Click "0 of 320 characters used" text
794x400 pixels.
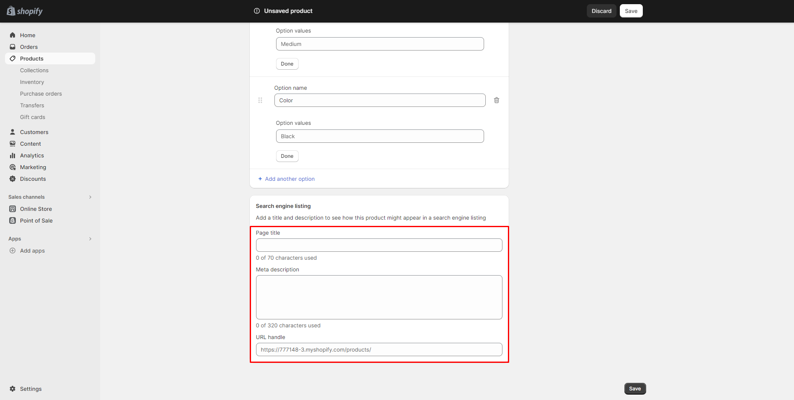[288, 325]
